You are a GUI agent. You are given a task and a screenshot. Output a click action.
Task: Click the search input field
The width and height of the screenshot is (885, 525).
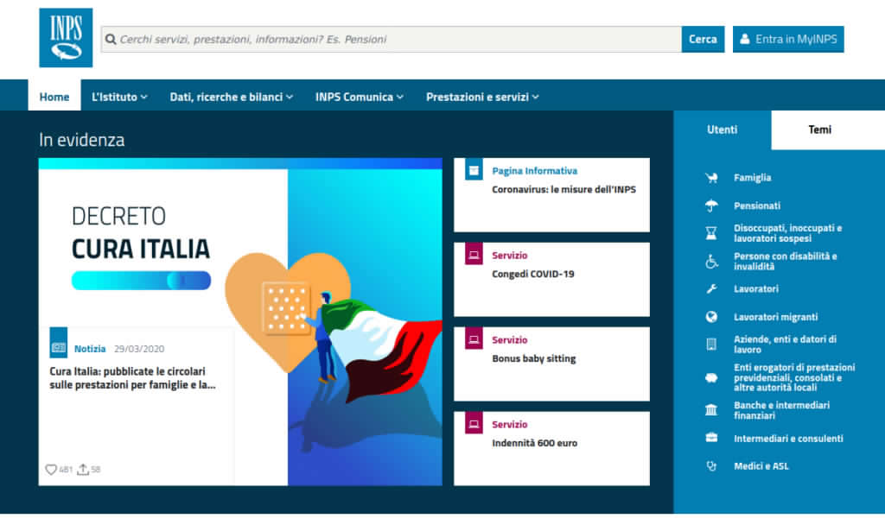pyautogui.click(x=392, y=39)
